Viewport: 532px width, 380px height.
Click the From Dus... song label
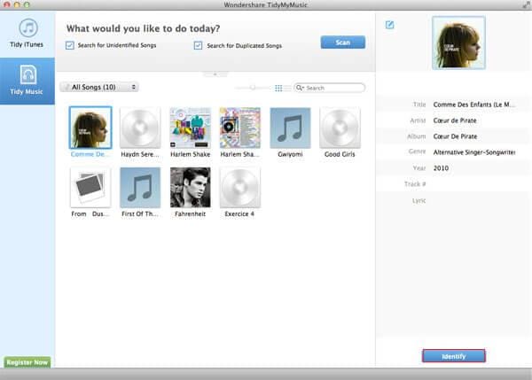(90, 213)
